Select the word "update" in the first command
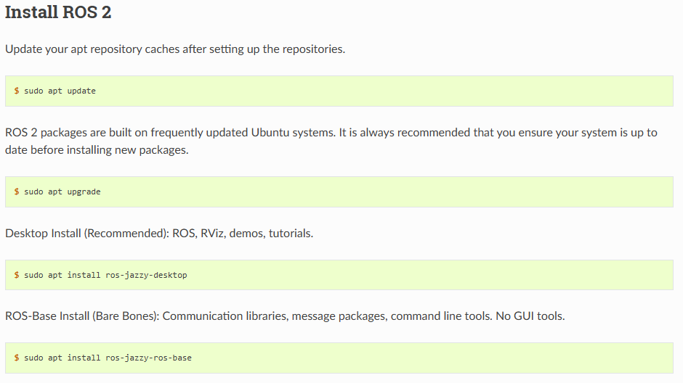This screenshot has width=683, height=383. pyautogui.click(x=81, y=91)
